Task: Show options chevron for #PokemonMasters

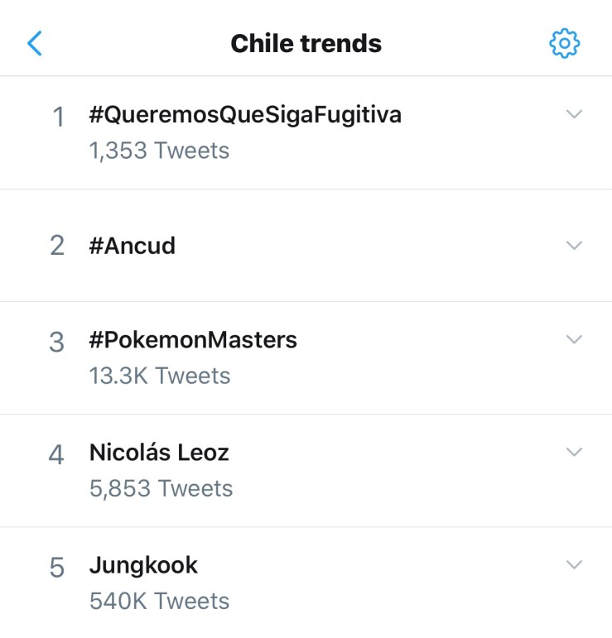Action: coord(574,339)
